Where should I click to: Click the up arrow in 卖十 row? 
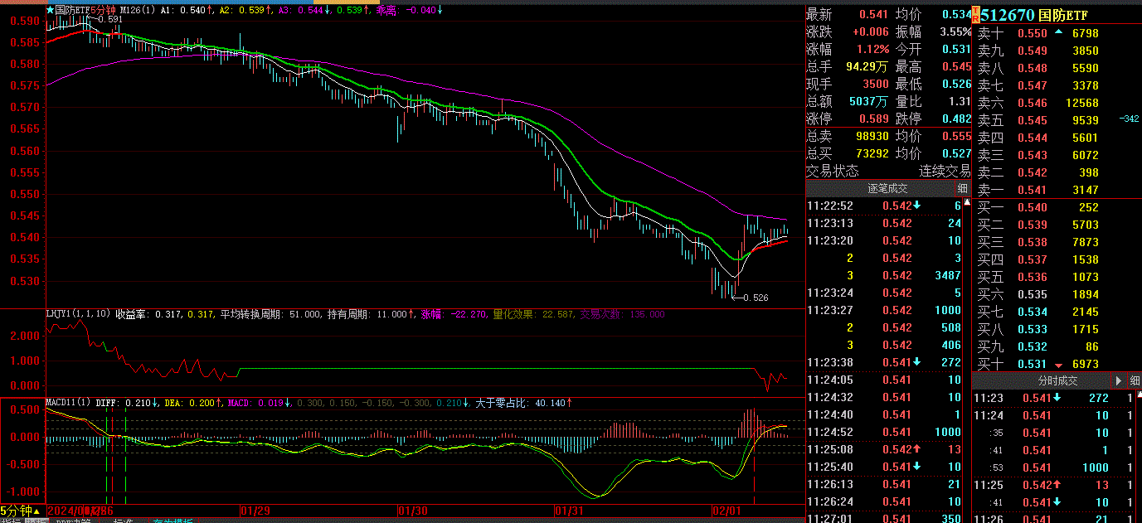click(x=1057, y=33)
